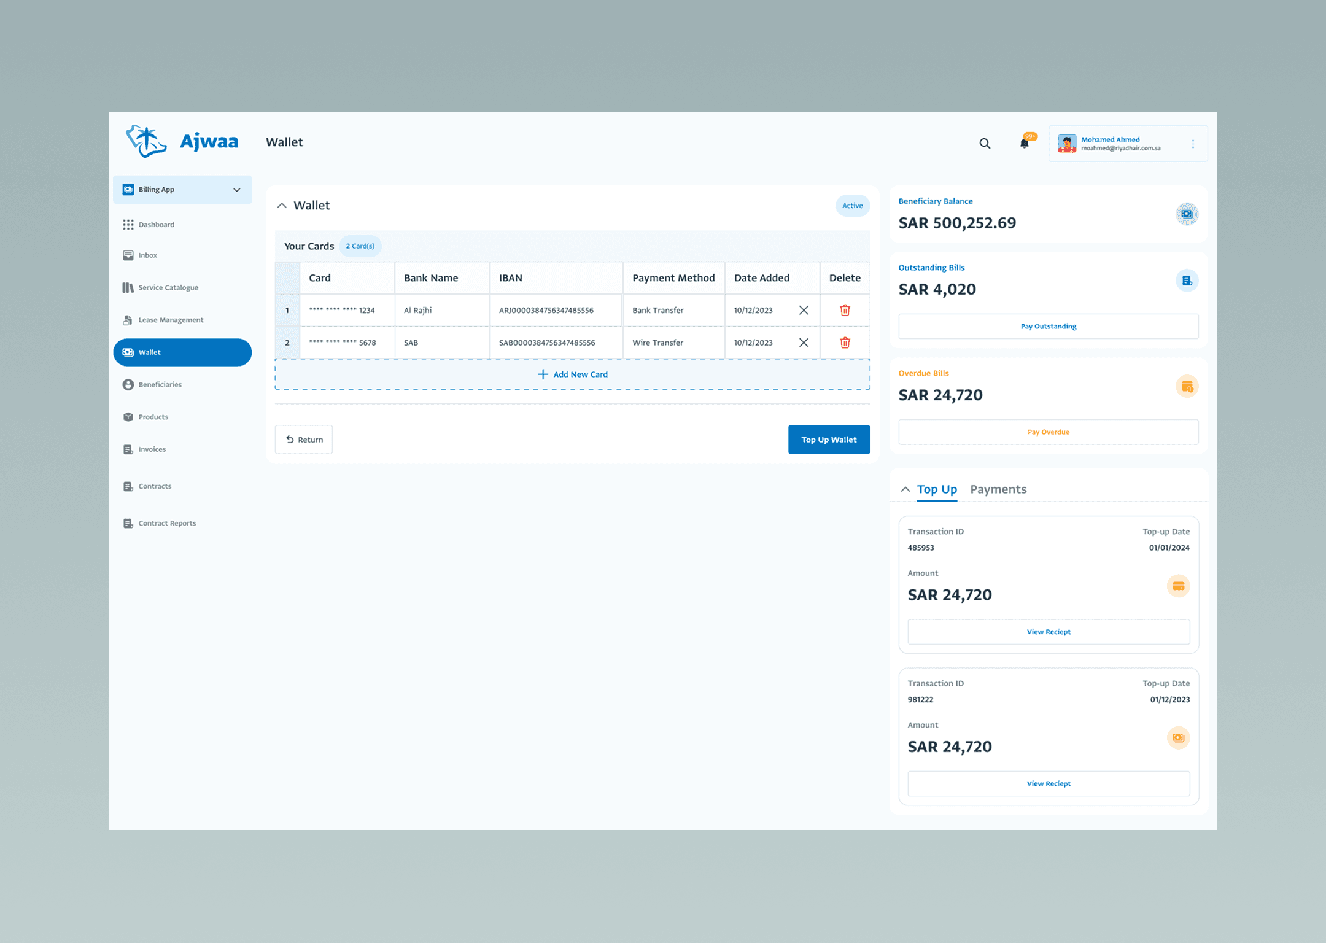Viewport: 1326px width, 943px height.
Task: Click the Outstanding Bills document icon
Action: pos(1187,281)
